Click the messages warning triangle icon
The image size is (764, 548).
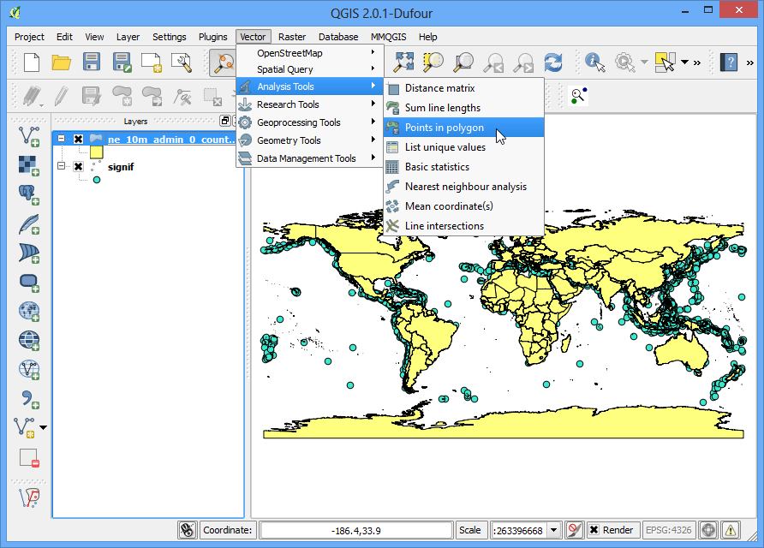pyautogui.click(x=730, y=530)
